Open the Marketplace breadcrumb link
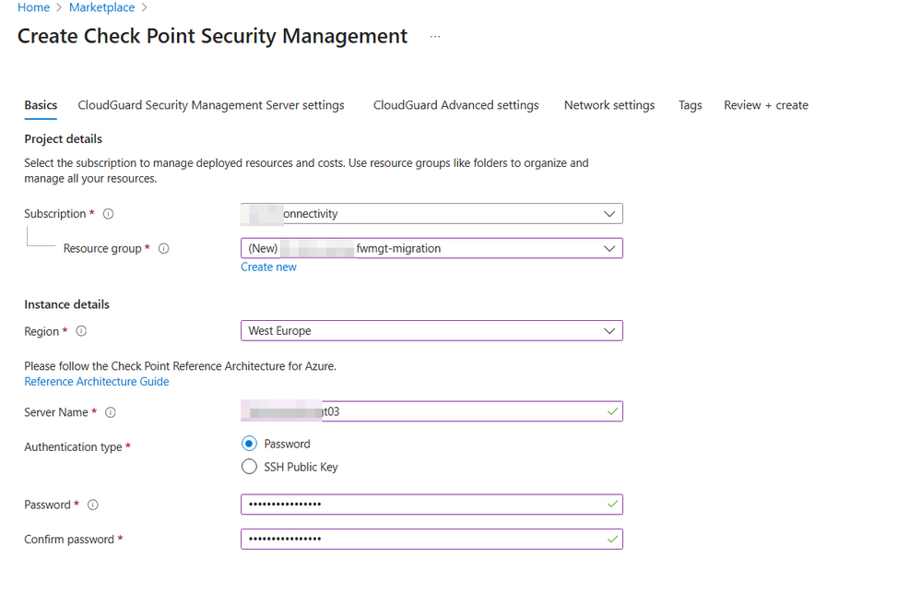921x594 pixels. (101, 7)
